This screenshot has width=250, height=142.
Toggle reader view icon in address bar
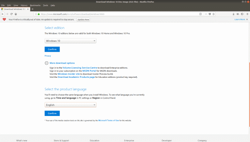click(x=200, y=14)
